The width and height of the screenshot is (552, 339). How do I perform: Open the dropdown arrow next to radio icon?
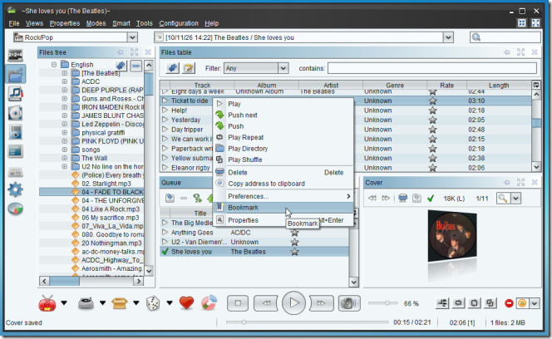[x=64, y=303]
